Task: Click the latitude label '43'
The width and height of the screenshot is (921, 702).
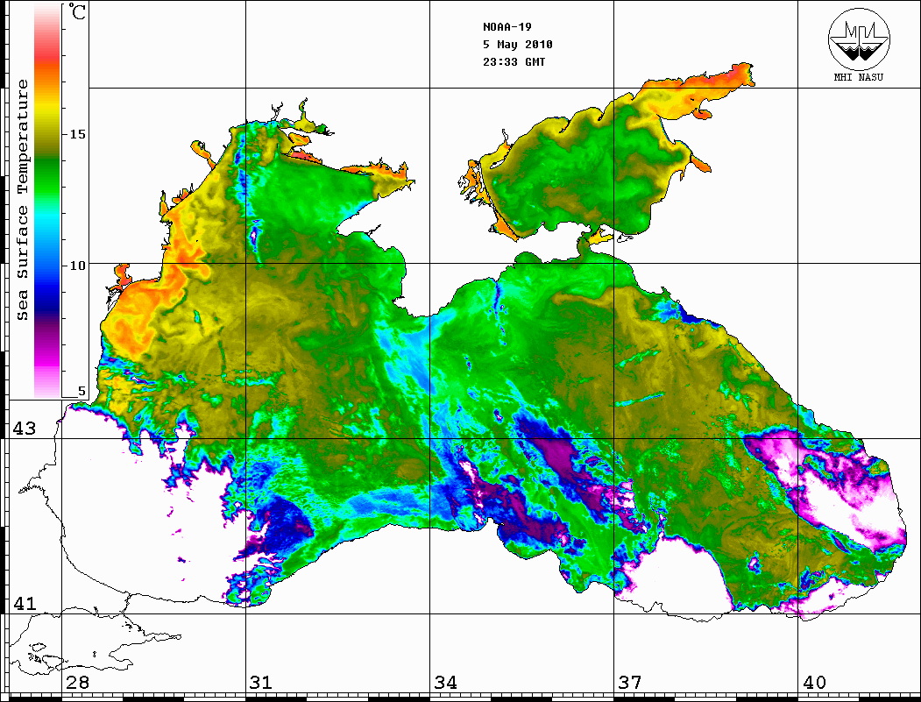Action: [24, 429]
